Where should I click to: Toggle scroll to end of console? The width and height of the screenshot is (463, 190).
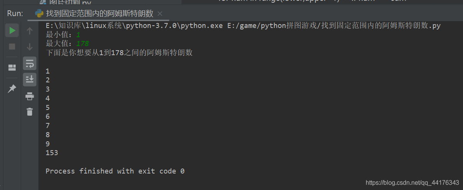coord(29,79)
